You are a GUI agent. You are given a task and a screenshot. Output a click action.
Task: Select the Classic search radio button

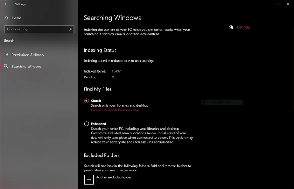tap(86, 101)
